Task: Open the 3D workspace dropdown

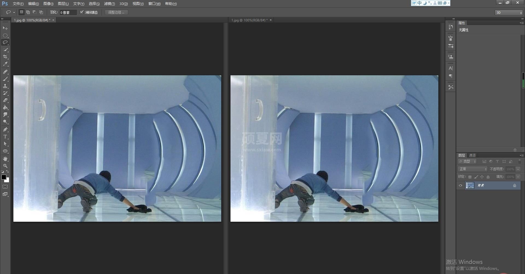Action: [x=509, y=13]
